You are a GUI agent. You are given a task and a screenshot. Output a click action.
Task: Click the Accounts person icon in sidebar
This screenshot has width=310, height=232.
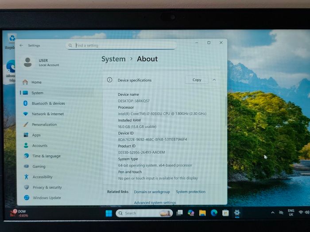coord(26,145)
